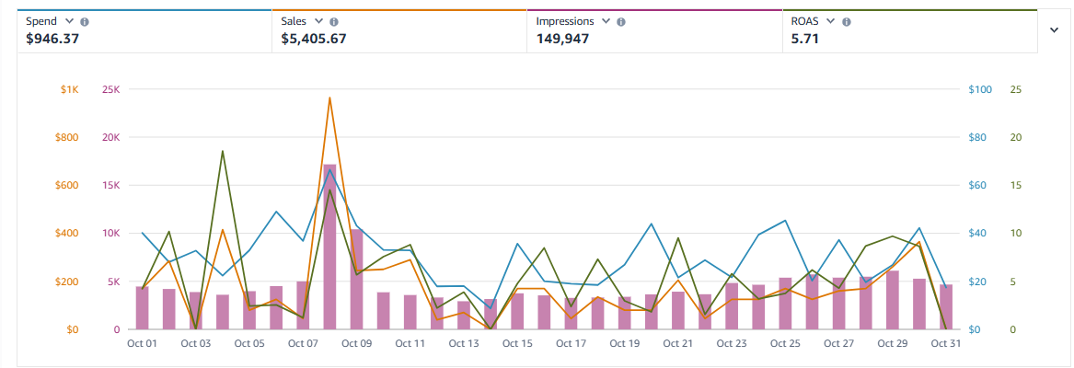The width and height of the screenshot is (1074, 368).
Task: Open the ROAS metric dropdown chevron
Action: coord(831,21)
